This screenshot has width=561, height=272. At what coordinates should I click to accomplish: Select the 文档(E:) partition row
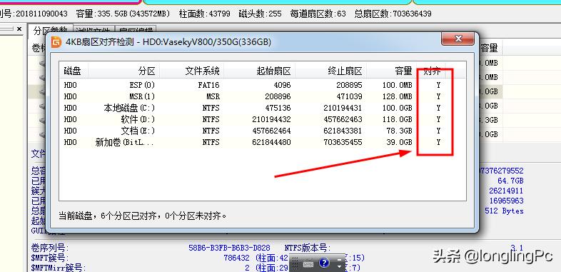[263, 131]
